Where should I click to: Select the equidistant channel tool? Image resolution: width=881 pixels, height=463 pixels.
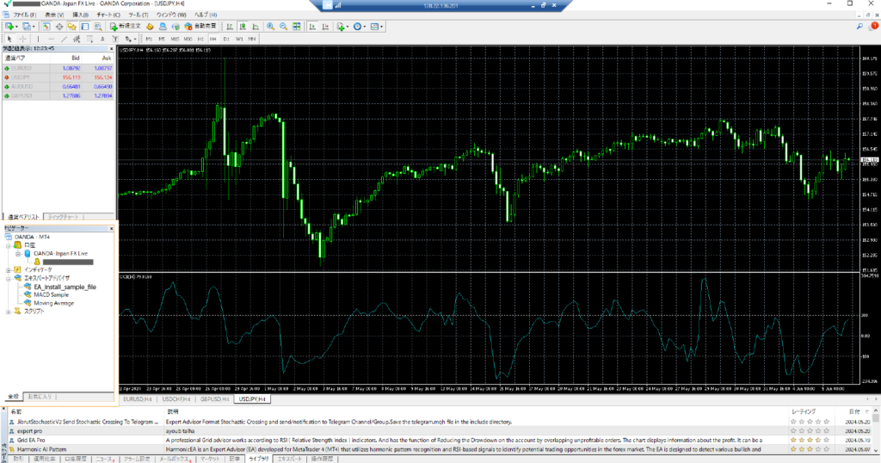coord(77,39)
